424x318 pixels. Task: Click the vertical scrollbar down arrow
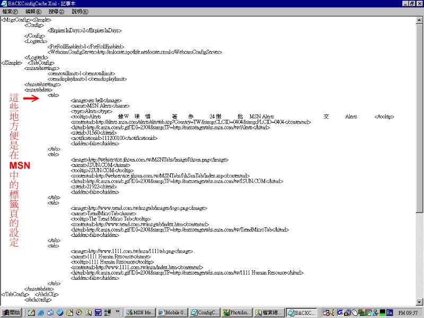[x=419, y=302]
